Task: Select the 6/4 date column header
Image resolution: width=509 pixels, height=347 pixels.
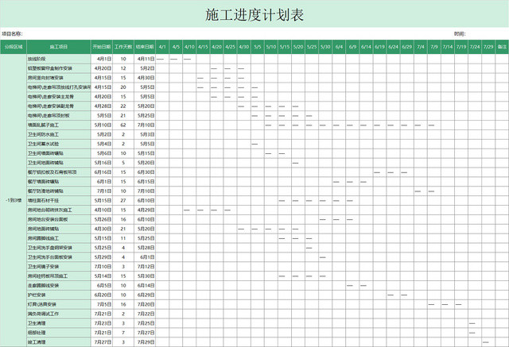Action: click(339, 47)
